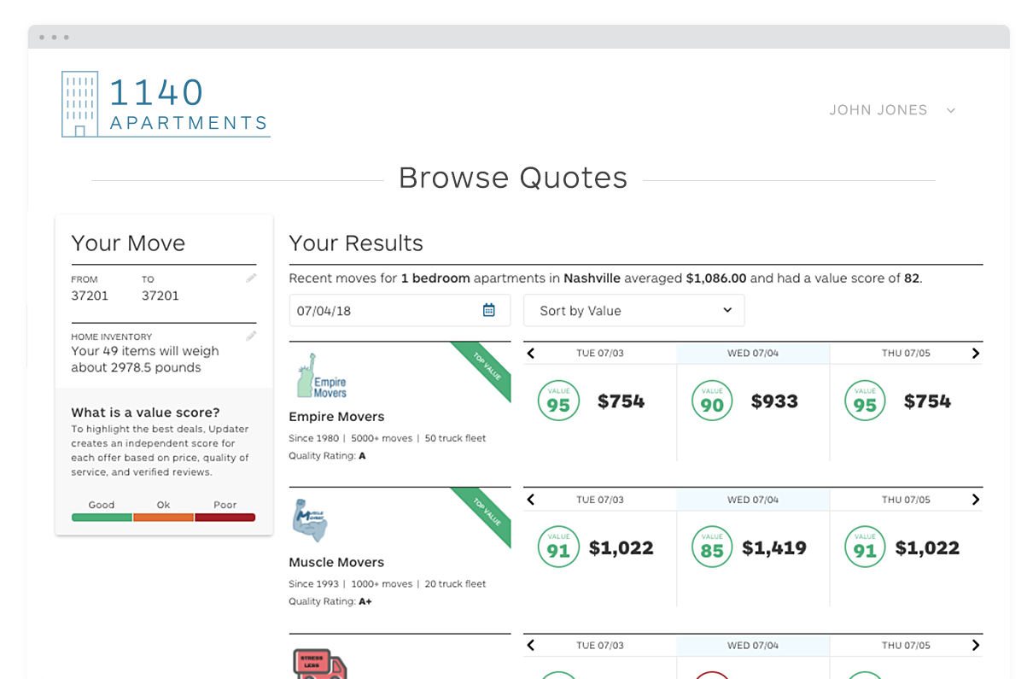The image size is (1027, 679).
Task: Go to previous dates in Muscle Movers row
Action: point(531,500)
